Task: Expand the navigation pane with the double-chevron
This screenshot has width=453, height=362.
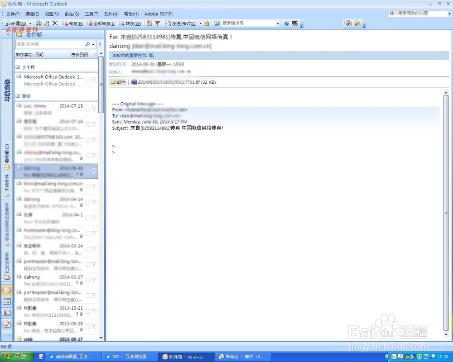Action: click(8, 34)
